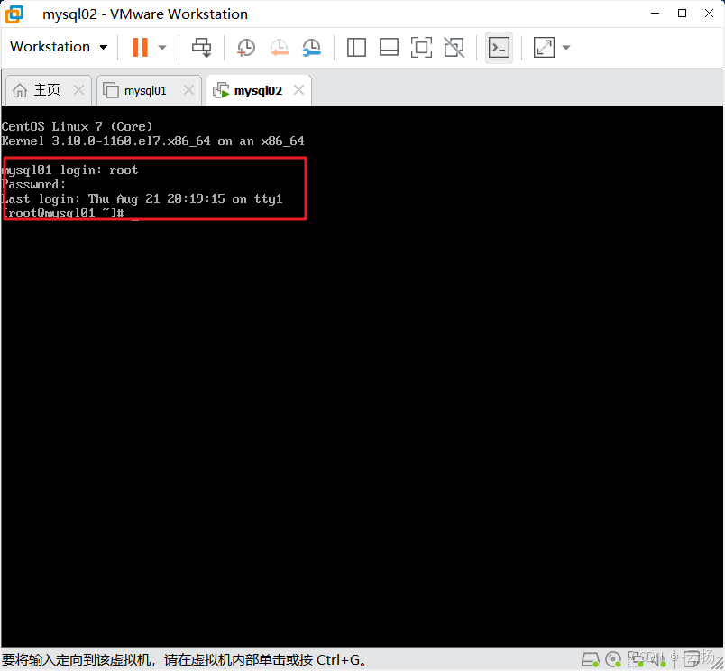This screenshot has width=725, height=671.
Task: Click the sound card status icon
Action: [658, 659]
